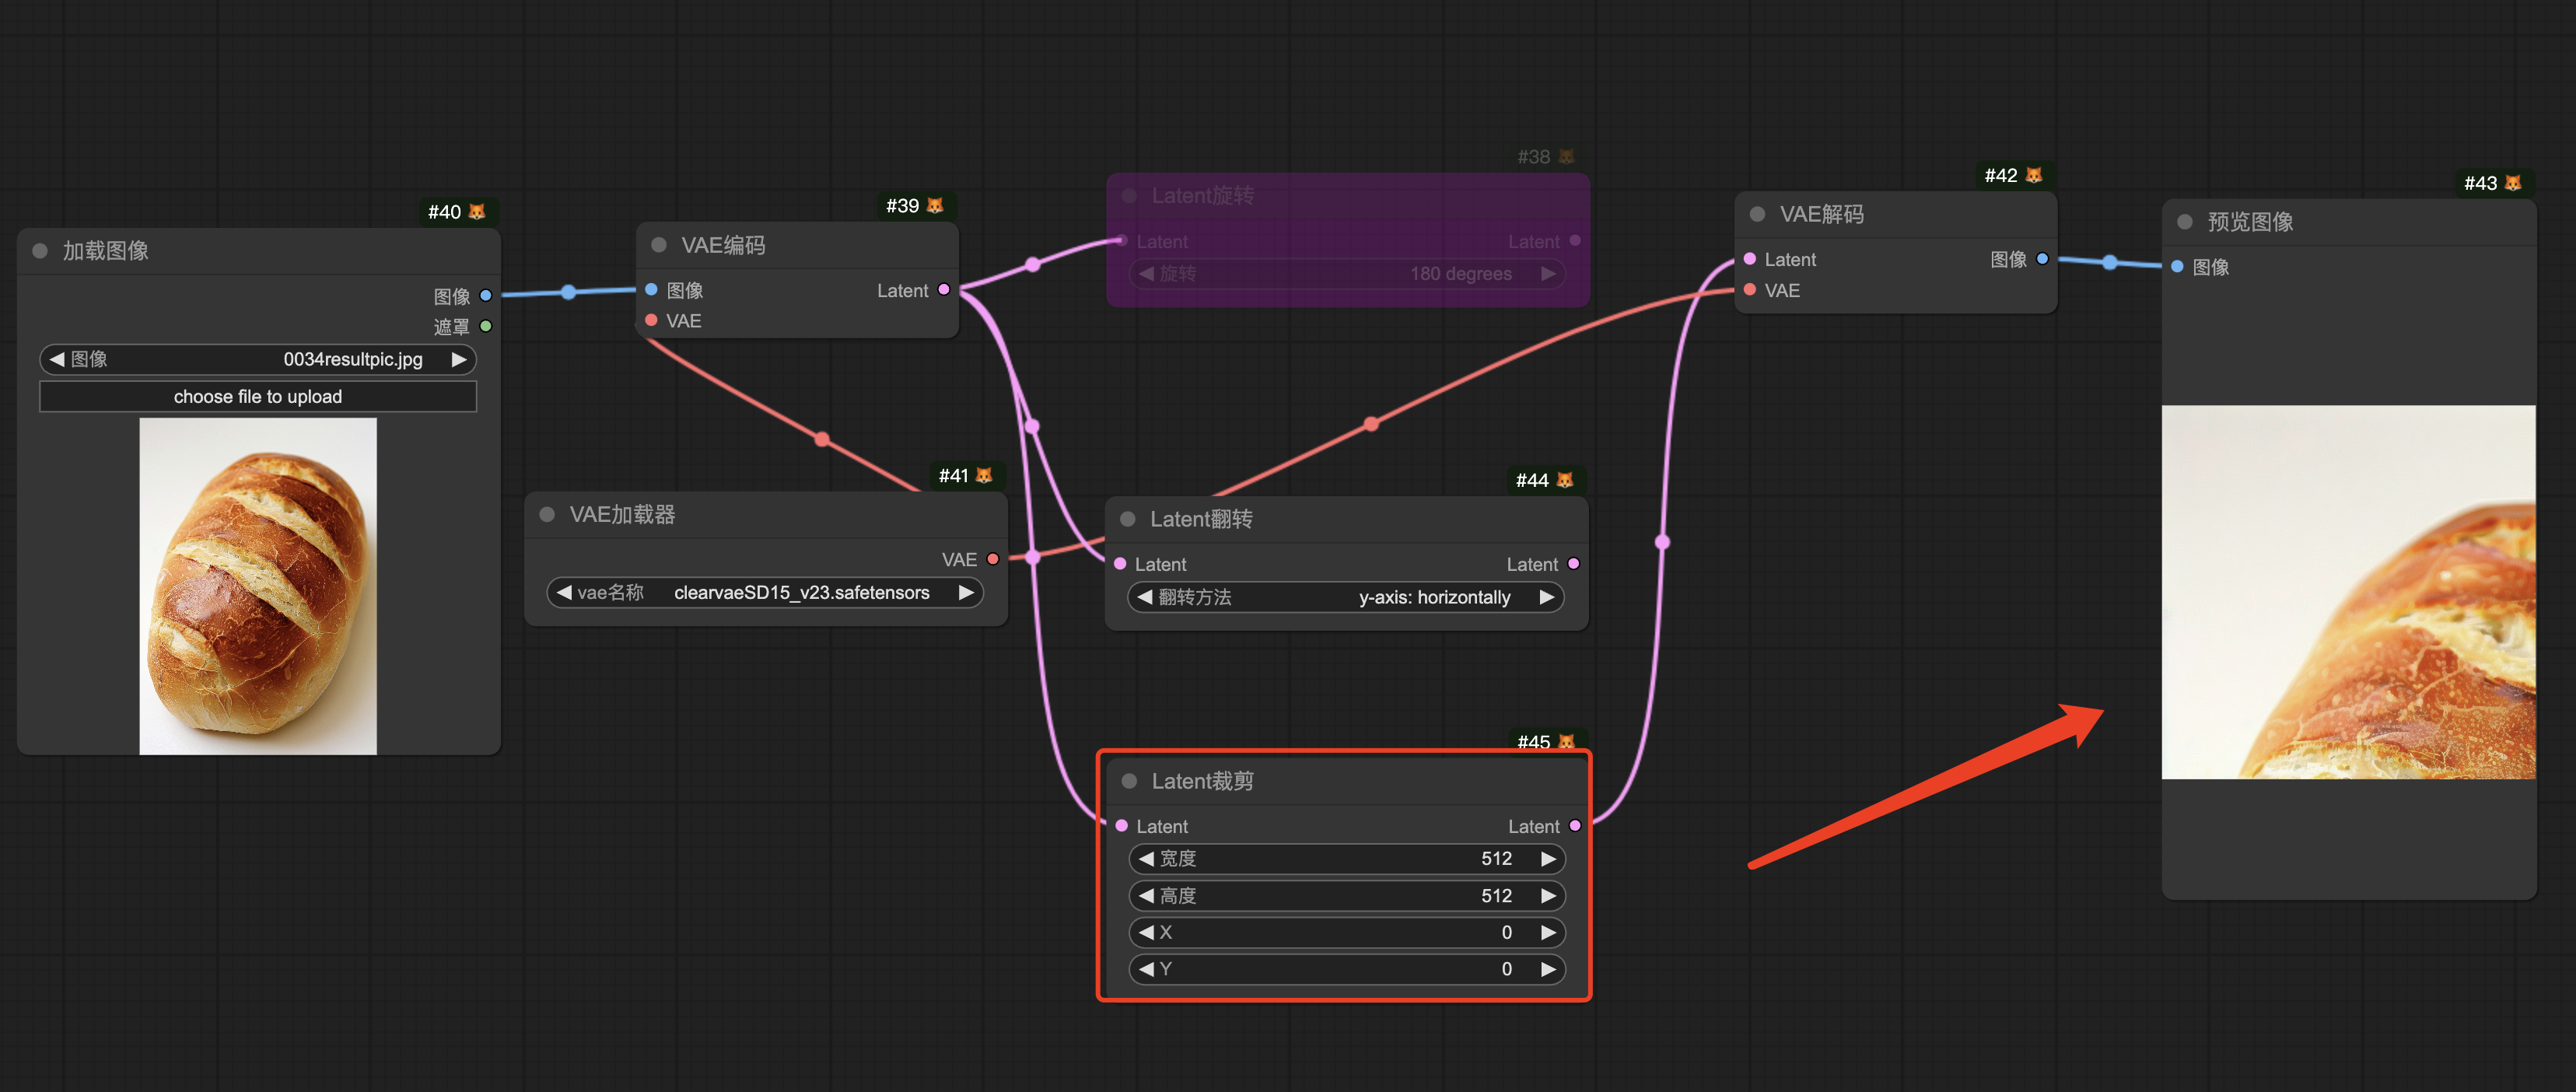Click the X value field in Latent裁剪
The width and height of the screenshot is (2576, 1092).
tap(1346, 932)
